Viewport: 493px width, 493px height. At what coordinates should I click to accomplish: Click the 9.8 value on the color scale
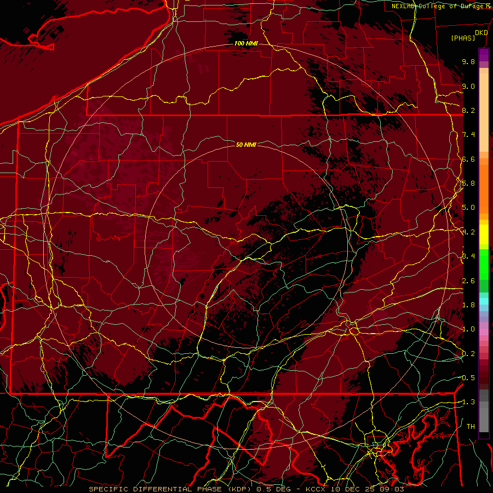(x=468, y=61)
